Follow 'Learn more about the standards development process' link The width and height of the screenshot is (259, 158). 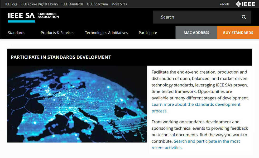(196, 108)
